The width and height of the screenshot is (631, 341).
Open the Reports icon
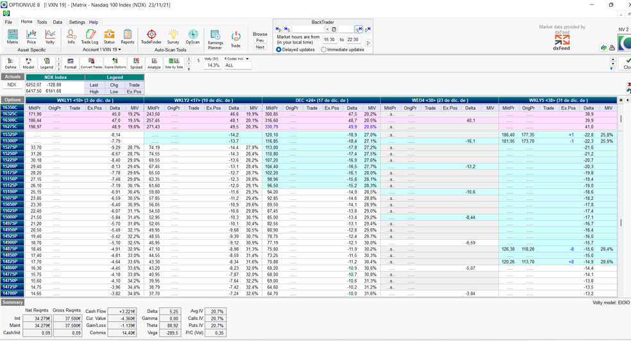(128, 37)
